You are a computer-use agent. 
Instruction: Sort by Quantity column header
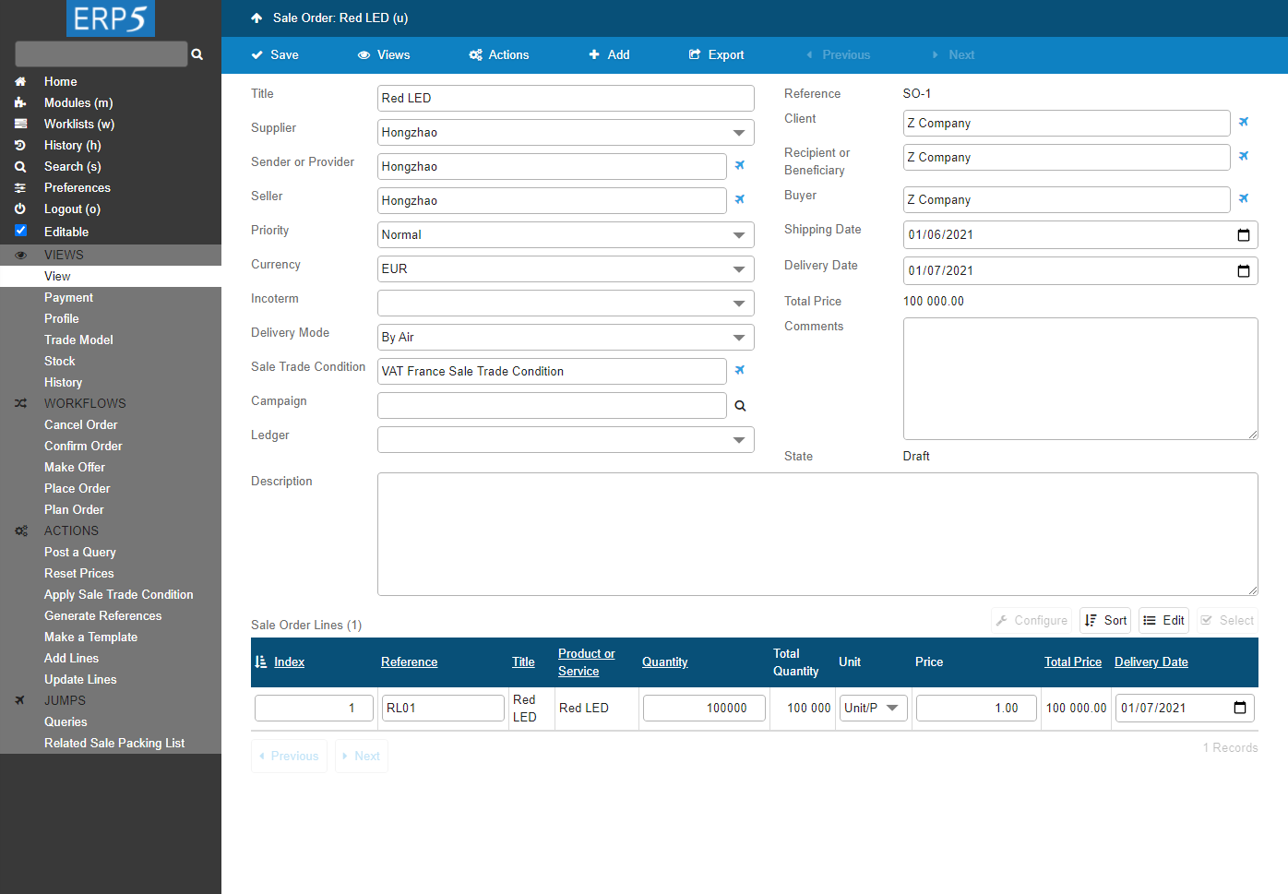click(x=665, y=662)
